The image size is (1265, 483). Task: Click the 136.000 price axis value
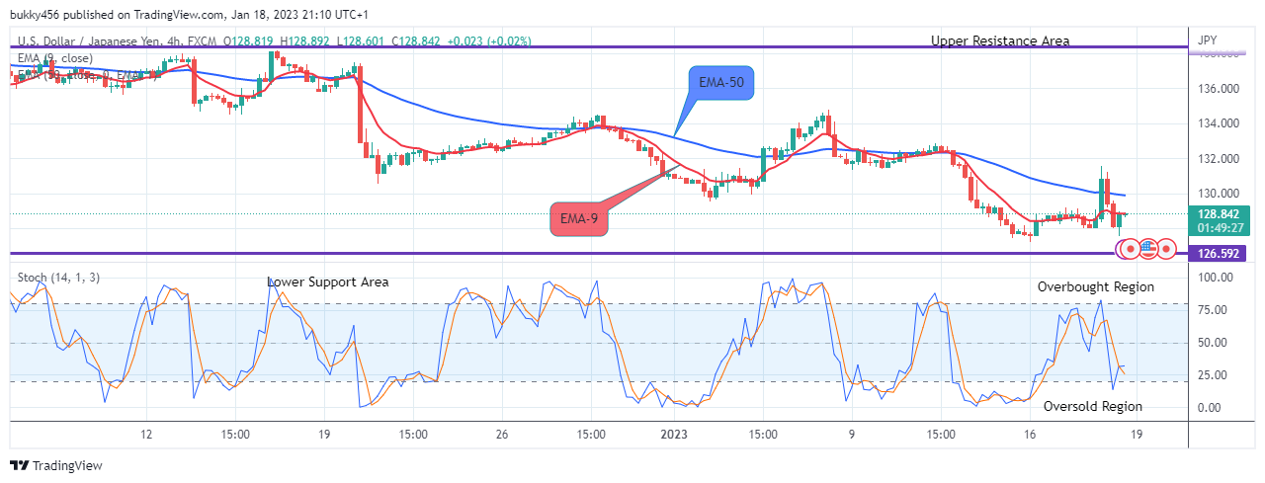[x=1219, y=89]
